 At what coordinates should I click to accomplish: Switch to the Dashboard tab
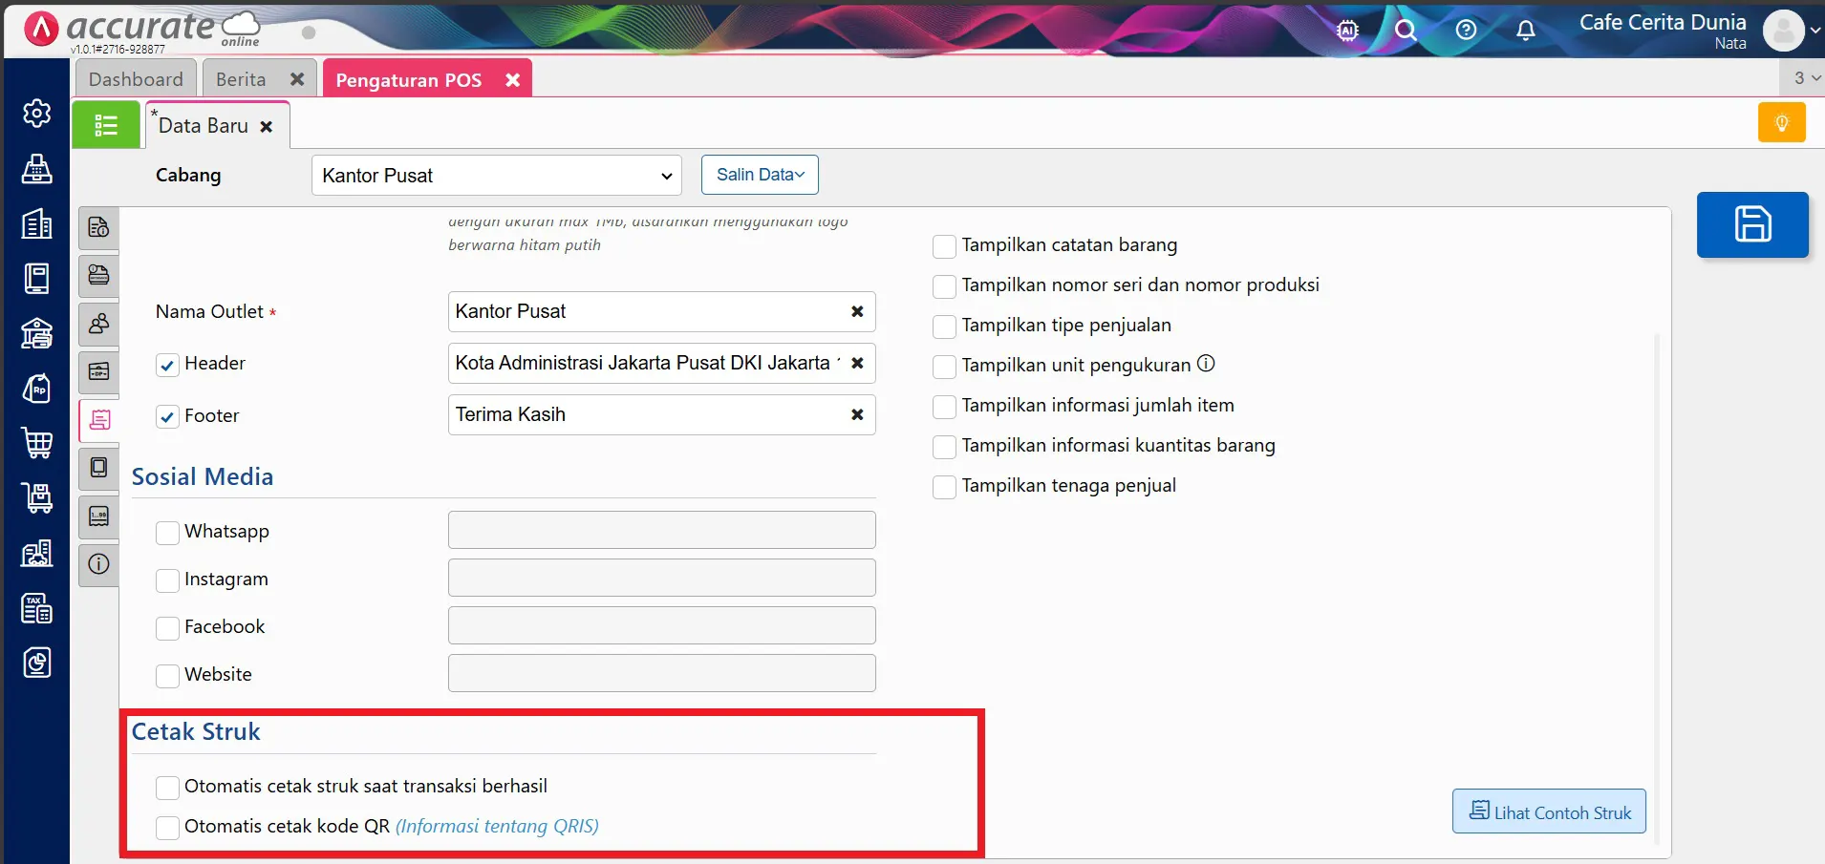(136, 78)
